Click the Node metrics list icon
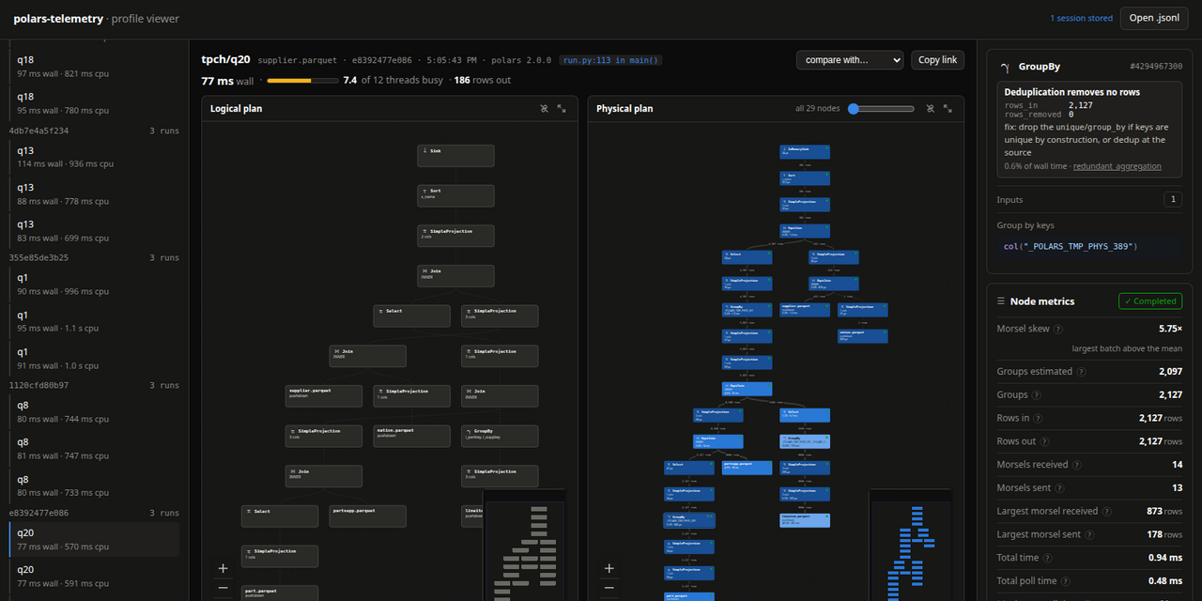Image resolution: width=1202 pixels, height=601 pixels. 1001,301
